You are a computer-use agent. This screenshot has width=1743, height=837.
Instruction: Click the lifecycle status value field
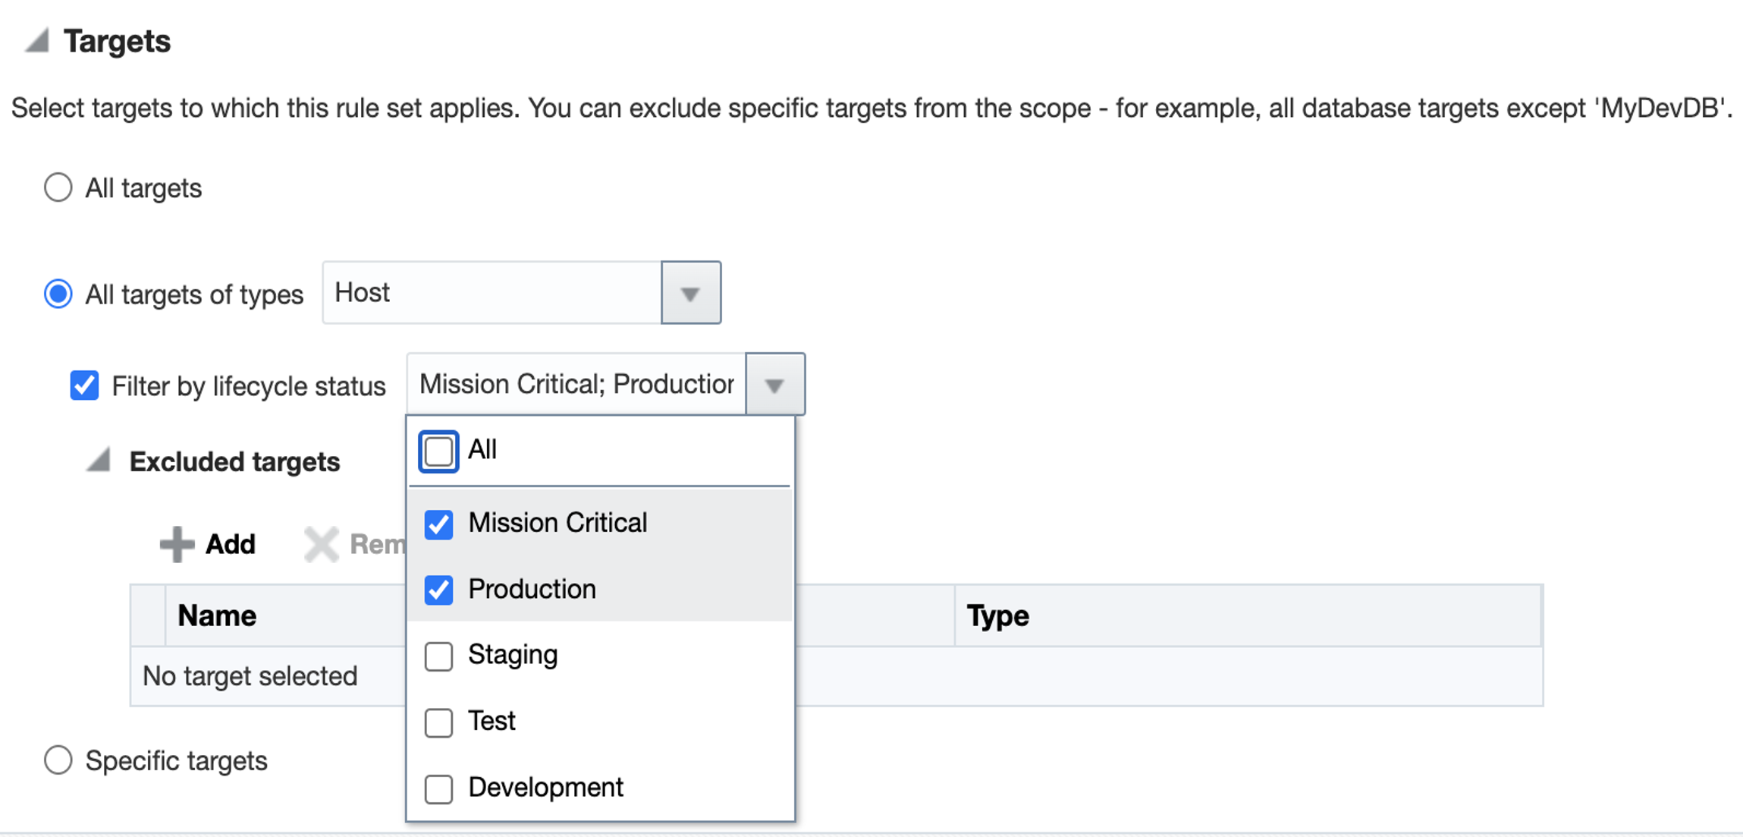coord(576,385)
